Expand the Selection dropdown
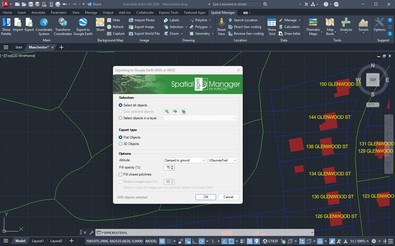This screenshot has width=395, height=246. click(186, 27)
